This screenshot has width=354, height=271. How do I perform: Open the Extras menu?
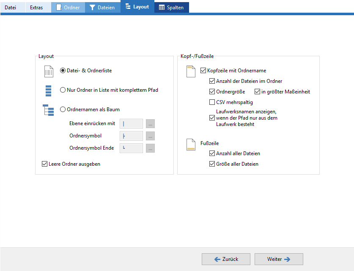36,7
